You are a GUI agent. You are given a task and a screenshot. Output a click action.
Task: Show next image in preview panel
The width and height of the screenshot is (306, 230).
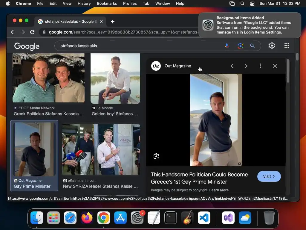(x=246, y=66)
